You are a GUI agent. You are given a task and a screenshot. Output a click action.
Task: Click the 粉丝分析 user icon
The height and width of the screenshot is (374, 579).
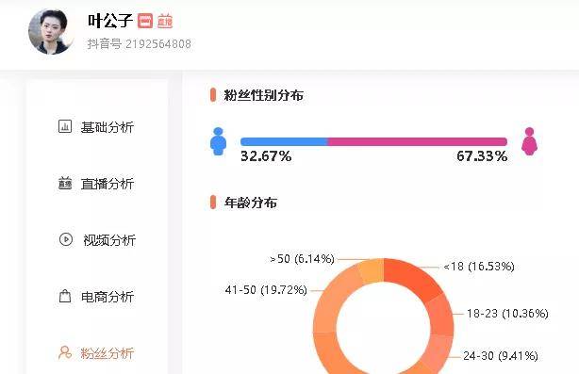65,352
